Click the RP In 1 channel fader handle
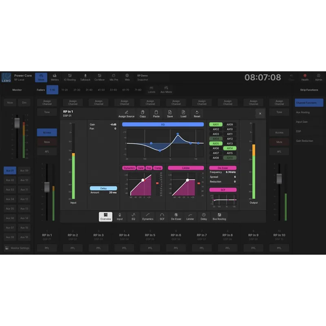The image size is (326, 326). tap(47, 187)
